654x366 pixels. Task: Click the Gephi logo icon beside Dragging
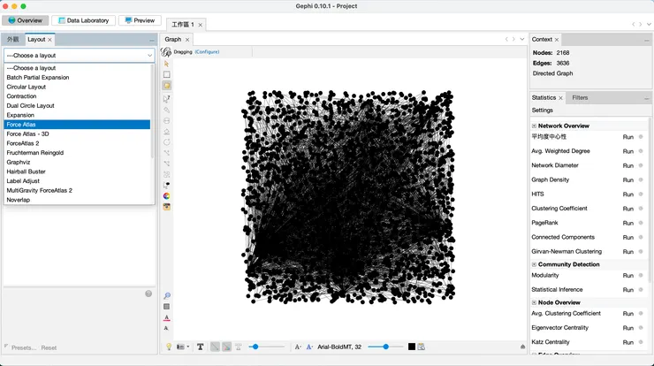coord(166,52)
